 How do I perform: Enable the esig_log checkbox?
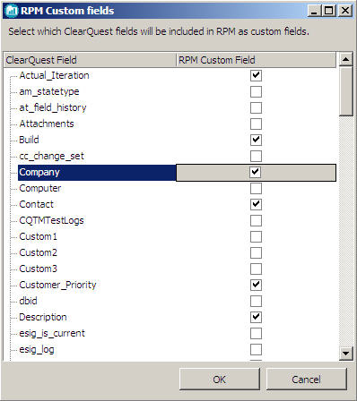[x=256, y=349]
